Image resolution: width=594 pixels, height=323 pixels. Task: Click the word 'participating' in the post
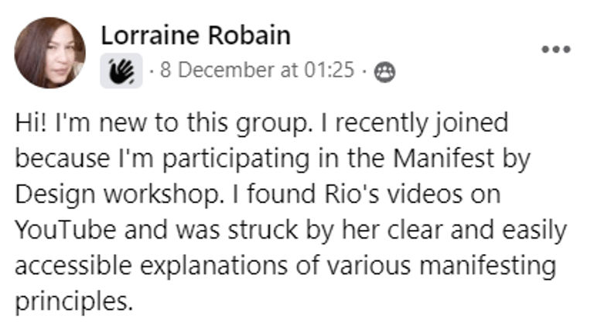click(236, 160)
